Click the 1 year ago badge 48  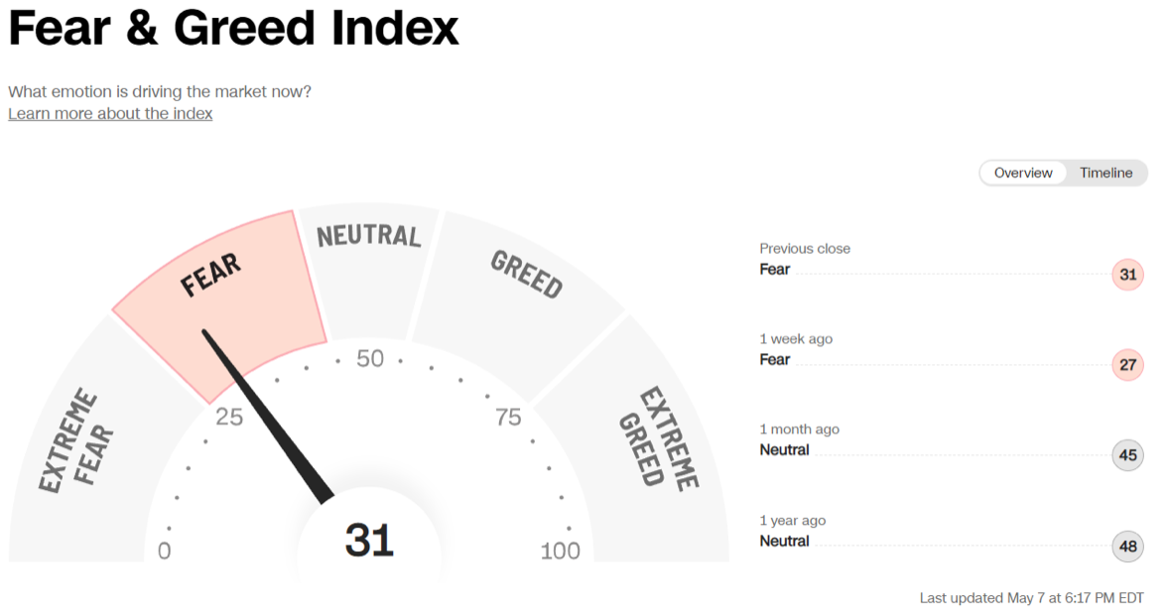coord(1127,547)
